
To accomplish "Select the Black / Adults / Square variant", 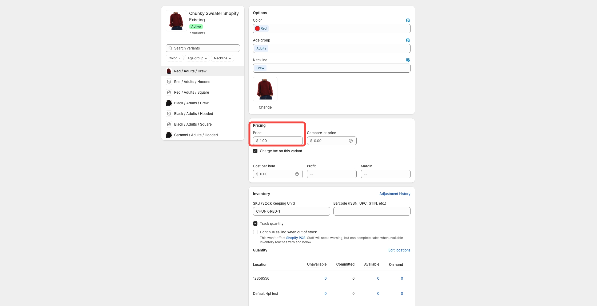I will point(193,124).
